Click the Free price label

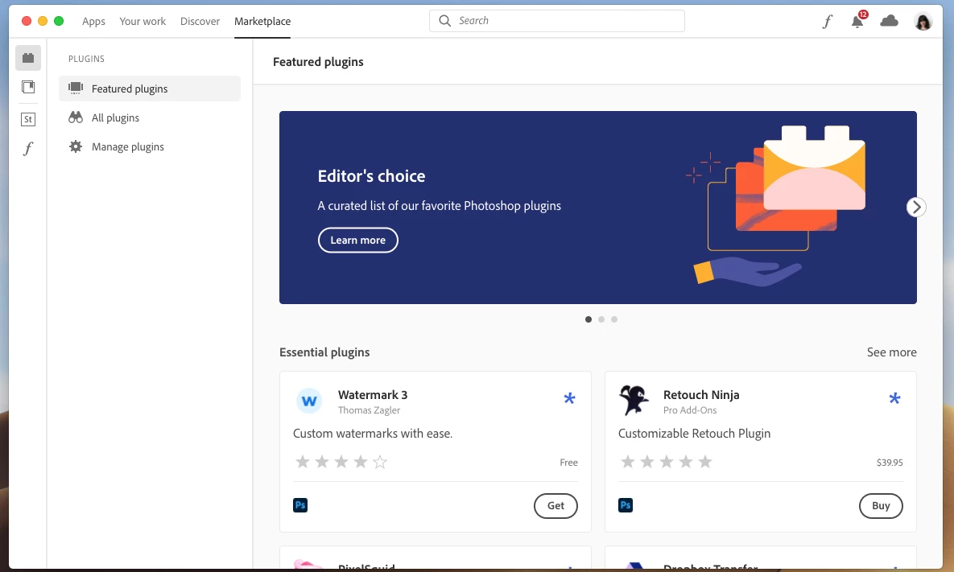(x=568, y=463)
